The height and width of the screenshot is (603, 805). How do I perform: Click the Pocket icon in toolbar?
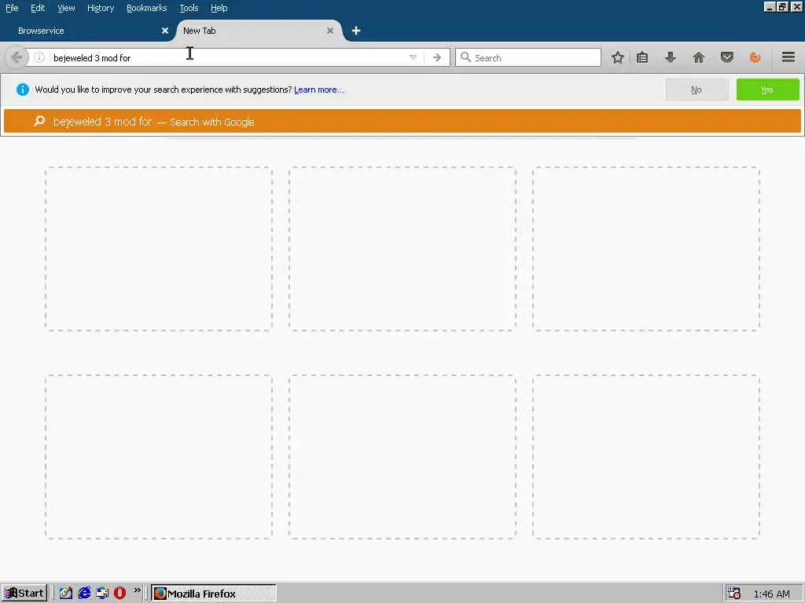(726, 57)
